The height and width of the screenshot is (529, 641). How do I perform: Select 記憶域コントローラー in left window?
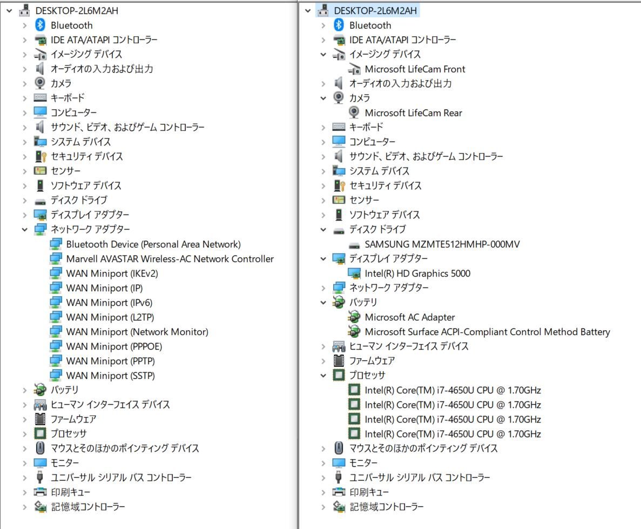88,506
